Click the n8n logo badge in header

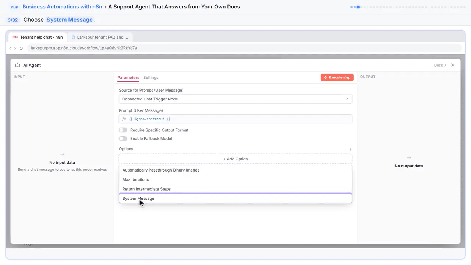click(14, 7)
